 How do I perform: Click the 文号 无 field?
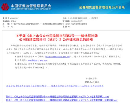(x=8, y=27)
